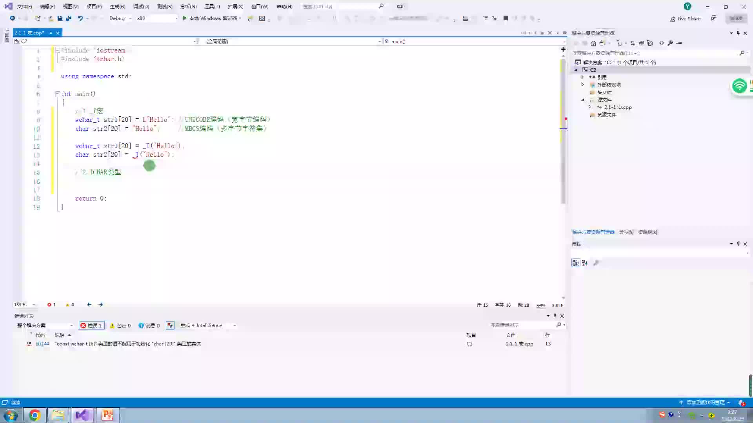Click the IntelliSense build icon
Screen dimensions: 753x423
(170, 325)
